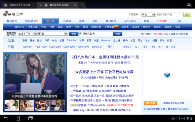
Task: Filter price 5000-5999
Action: [x=55, y=47]
